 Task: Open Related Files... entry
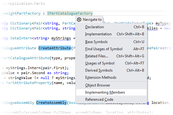click(111, 56)
